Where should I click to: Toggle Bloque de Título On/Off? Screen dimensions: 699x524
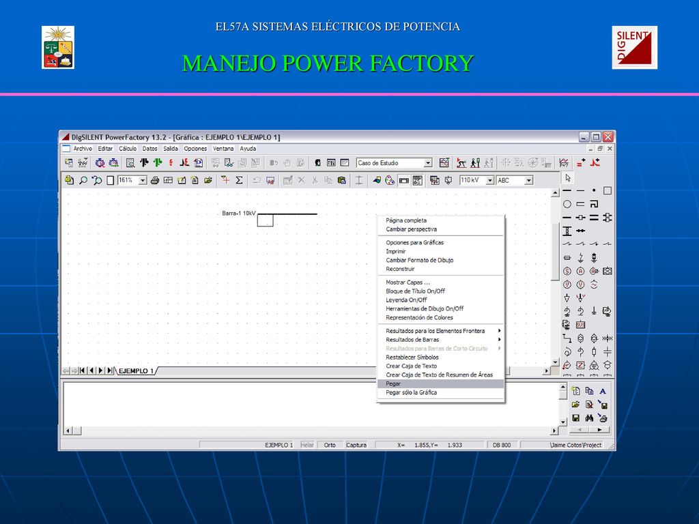[440, 291]
